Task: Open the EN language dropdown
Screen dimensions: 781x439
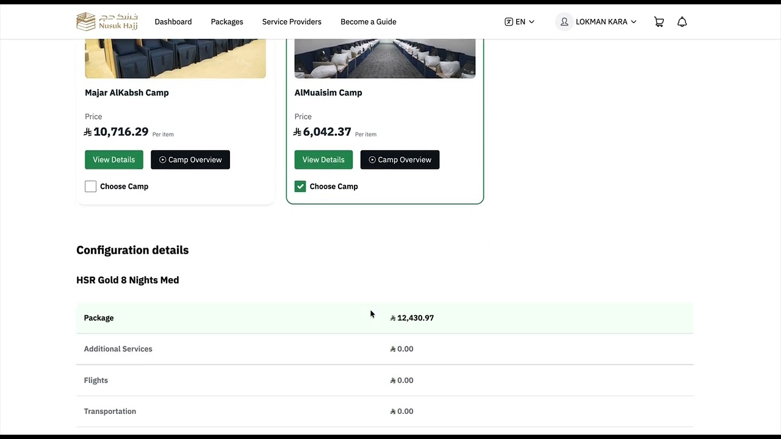Action: point(520,22)
